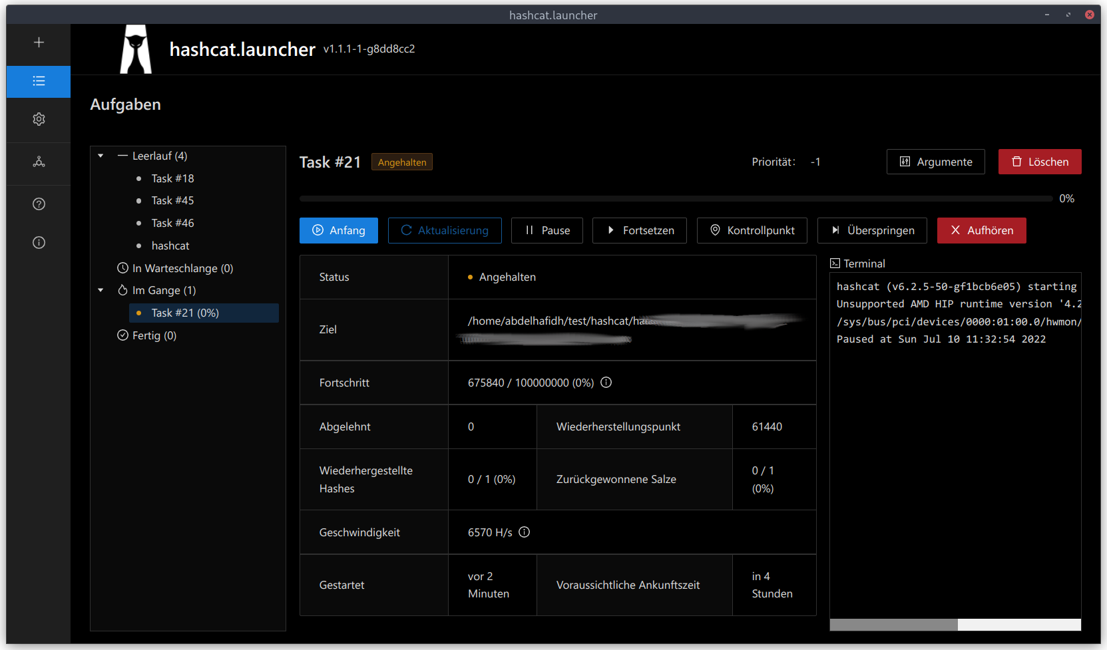The width and height of the screenshot is (1107, 650).
Task: Click 'vor 2 Minuten' started value
Action: pyautogui.click(x=489, y=585)
